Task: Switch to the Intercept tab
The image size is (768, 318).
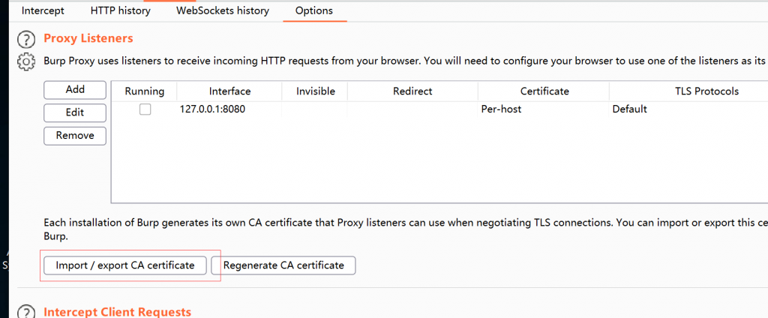Action: (43, 11)
